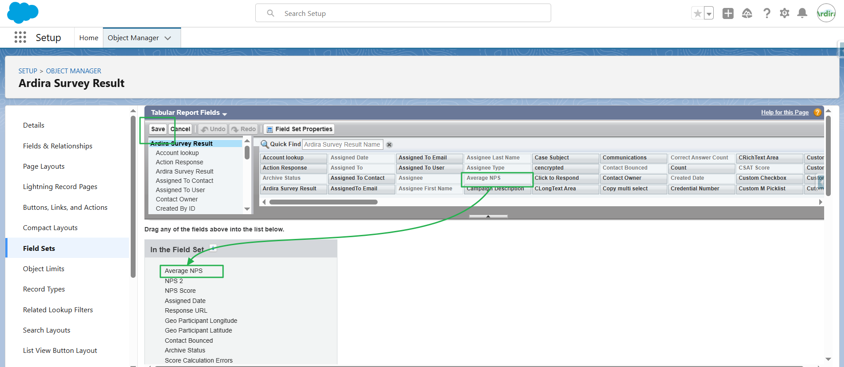Click the SETUP breadcrumb link
The image size is (844, 367).
28,71
